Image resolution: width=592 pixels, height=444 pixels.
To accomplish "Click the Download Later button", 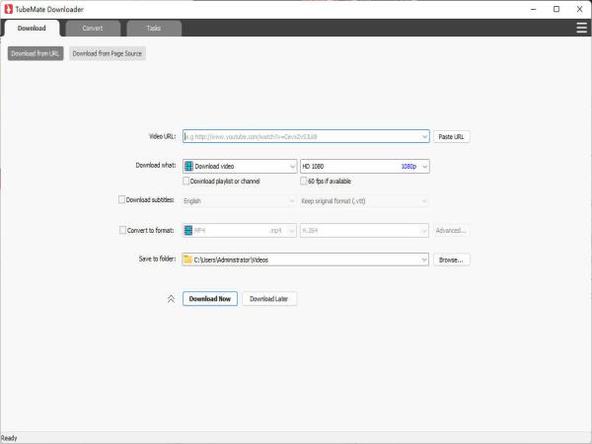I will tap(269, 299).
